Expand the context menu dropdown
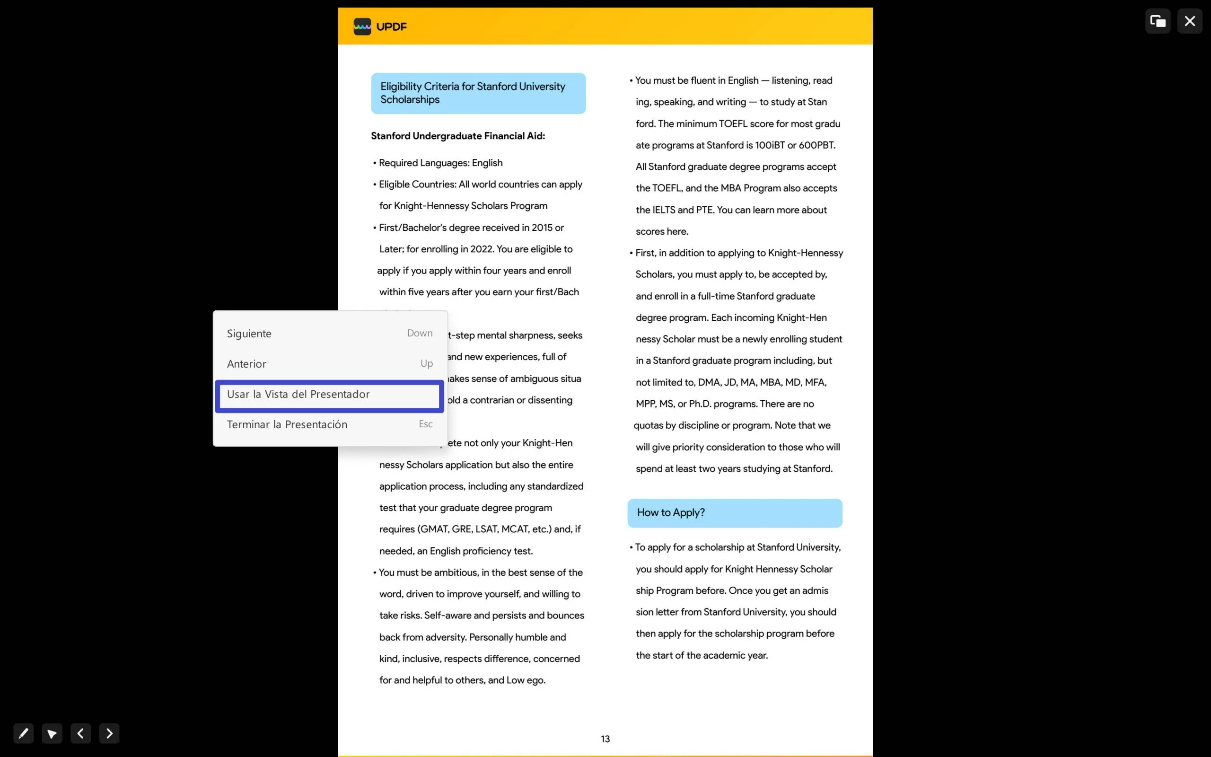Screen dimensions: 1211x757 tap(52, 732)
